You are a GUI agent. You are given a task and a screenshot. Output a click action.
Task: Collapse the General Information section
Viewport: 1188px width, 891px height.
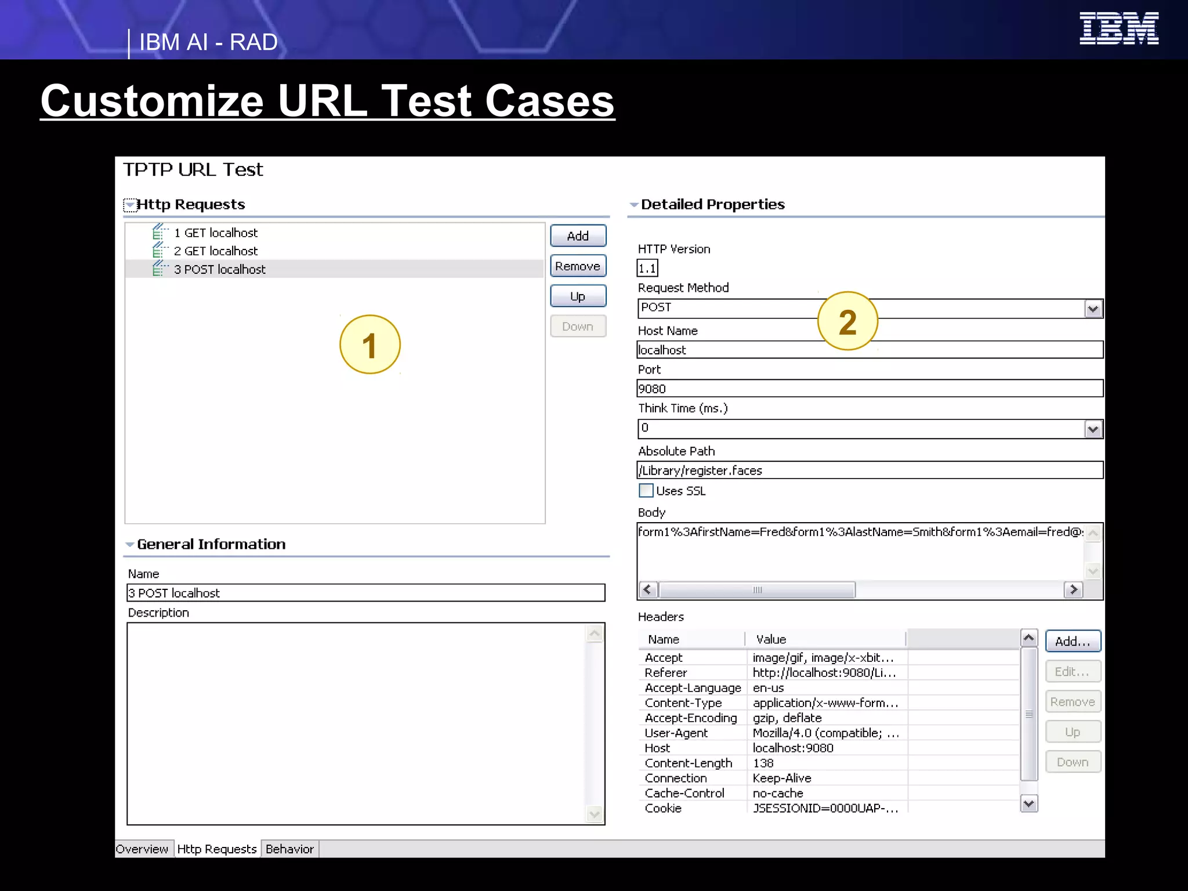click(x=130, y=545)
